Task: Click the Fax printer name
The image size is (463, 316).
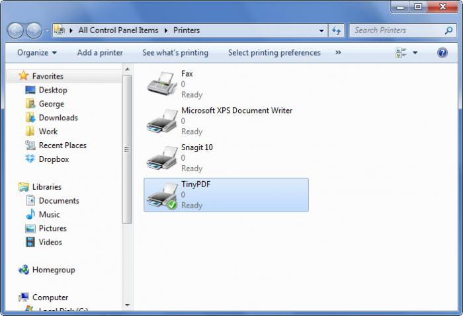Action: 187,74
